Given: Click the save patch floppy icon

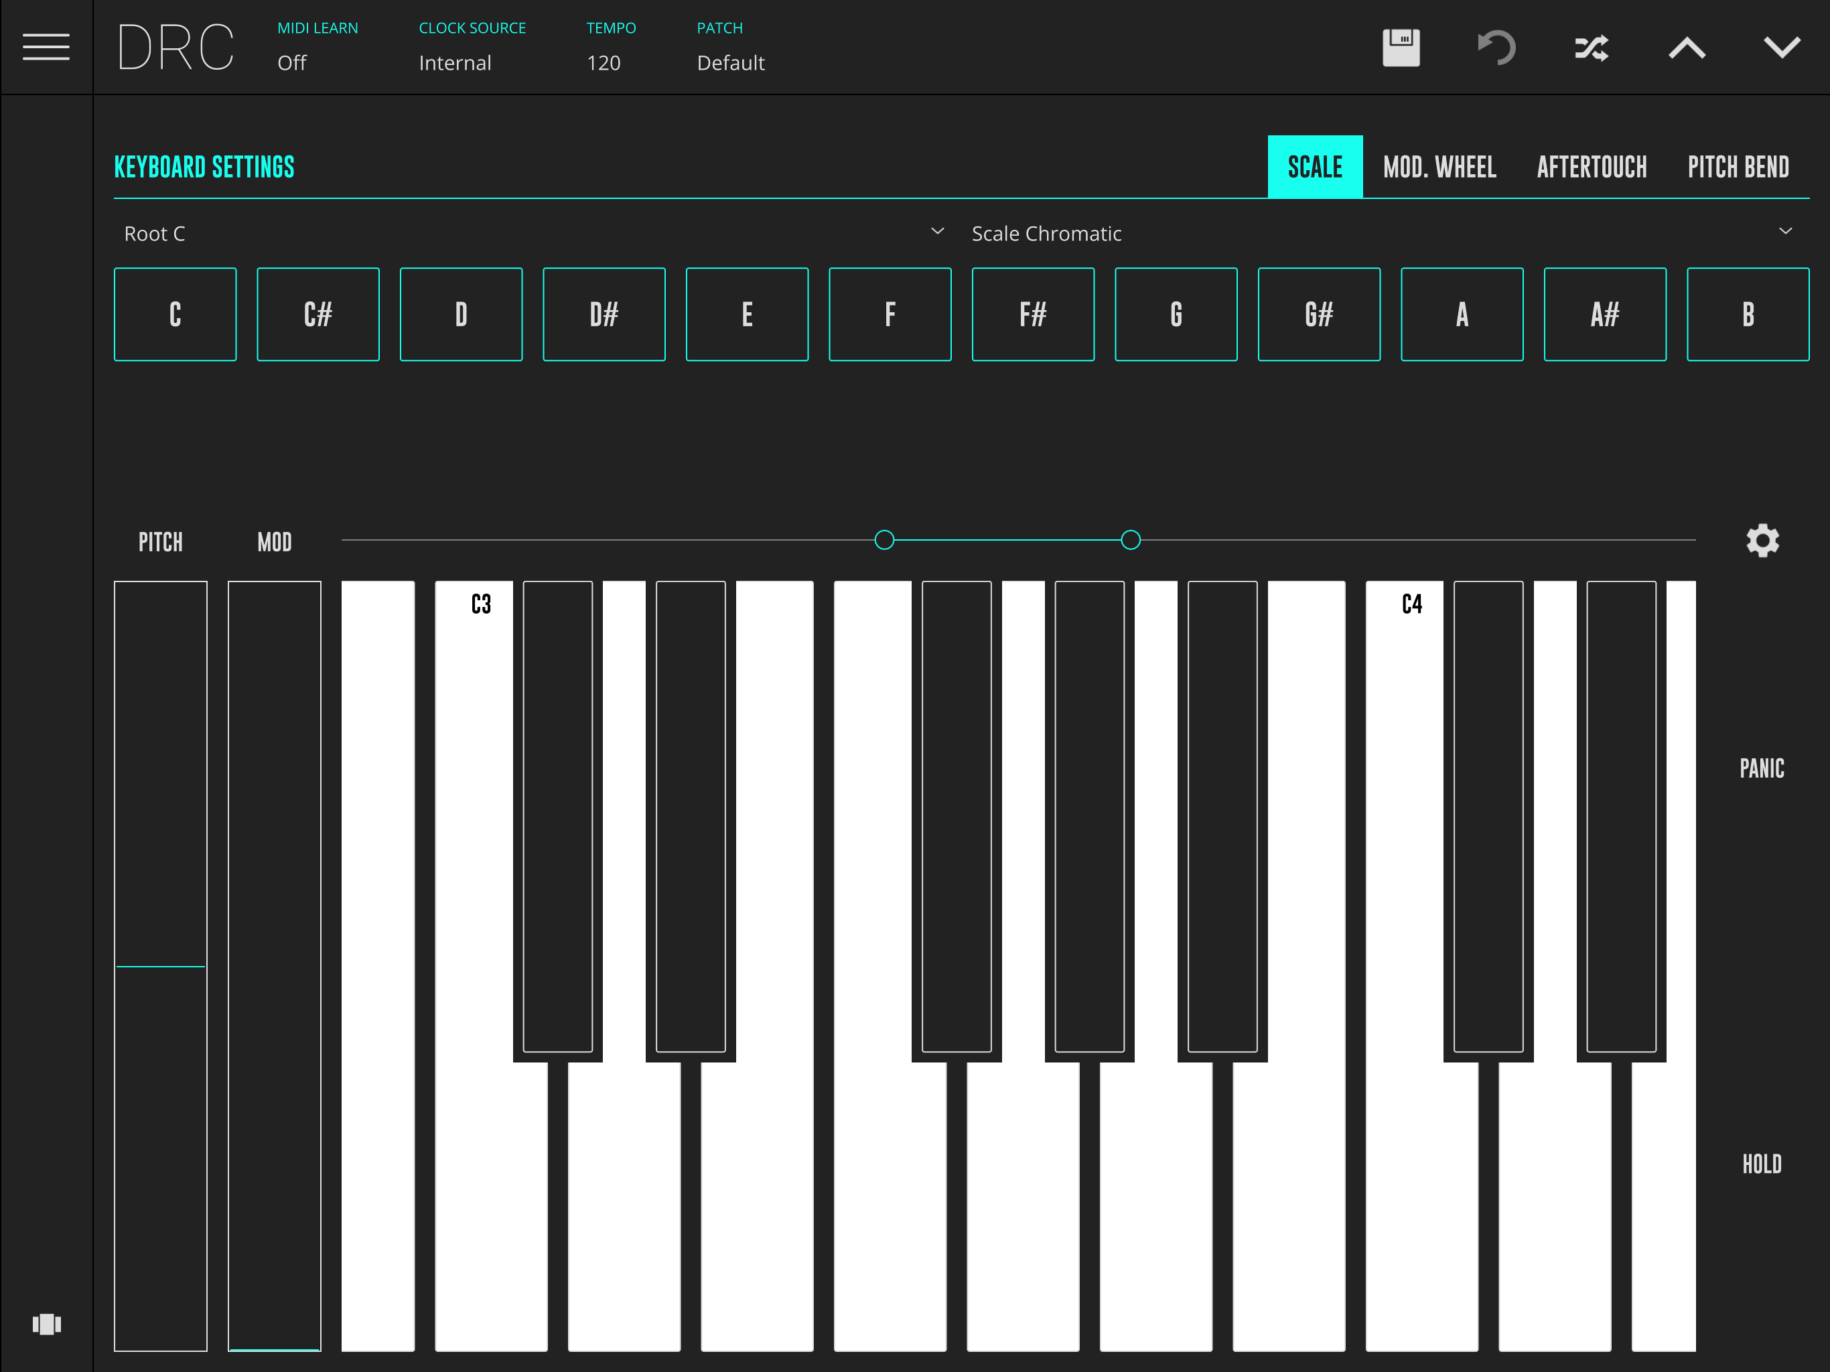Looking at the screenshot, I should coord(1401,48).
